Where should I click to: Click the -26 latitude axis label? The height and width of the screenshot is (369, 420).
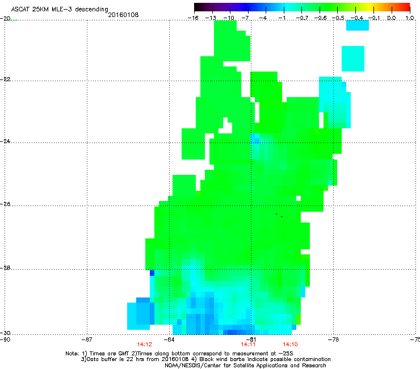(x=5, y=204)
